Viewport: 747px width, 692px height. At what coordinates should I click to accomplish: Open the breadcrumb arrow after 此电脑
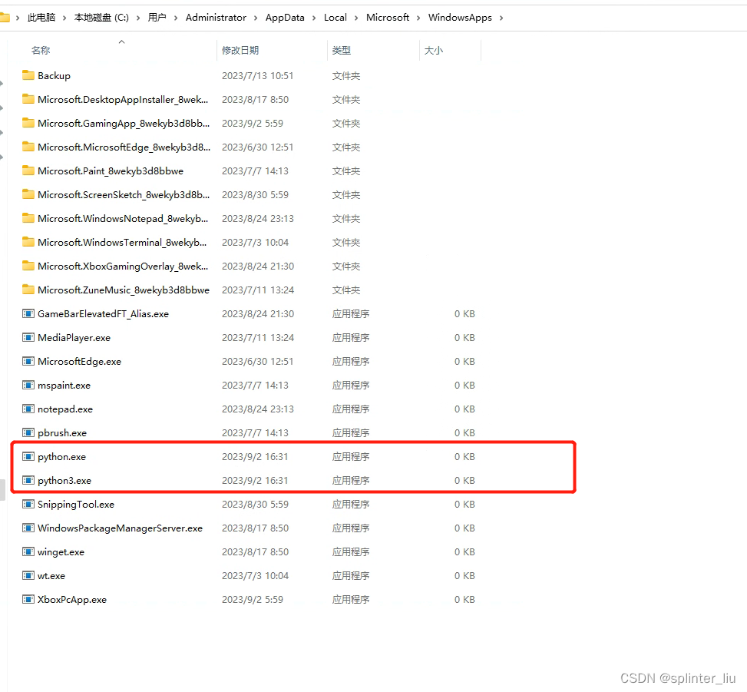pos(66,17)
